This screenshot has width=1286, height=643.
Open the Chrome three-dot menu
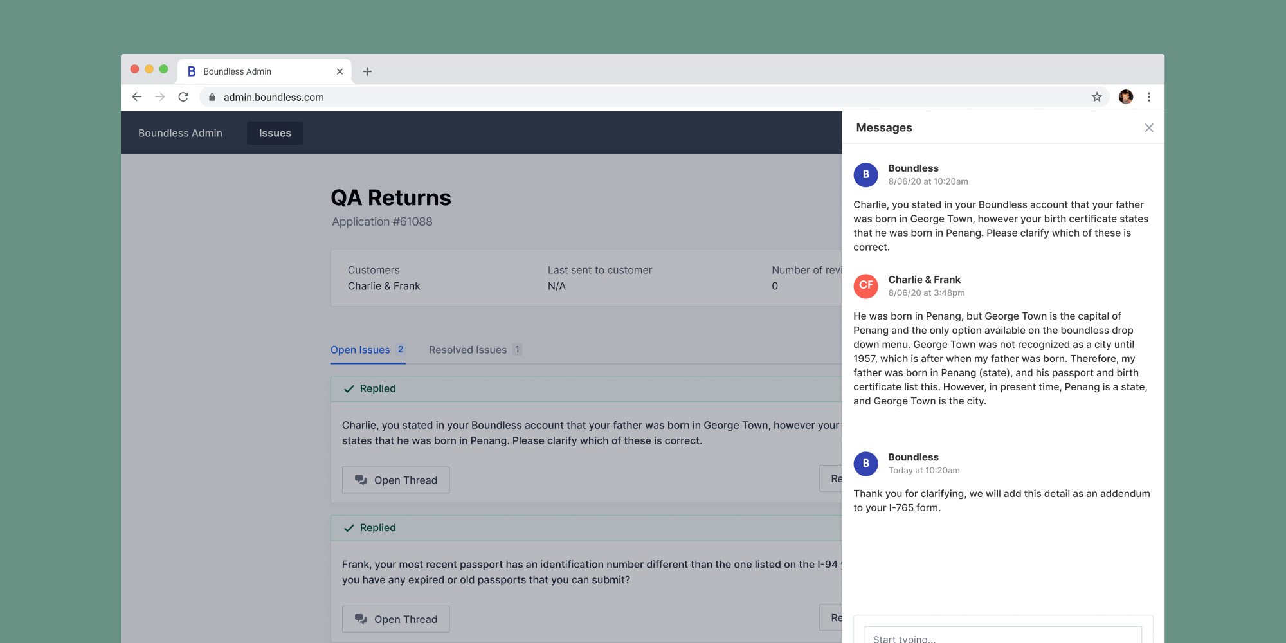point(1149,97)
